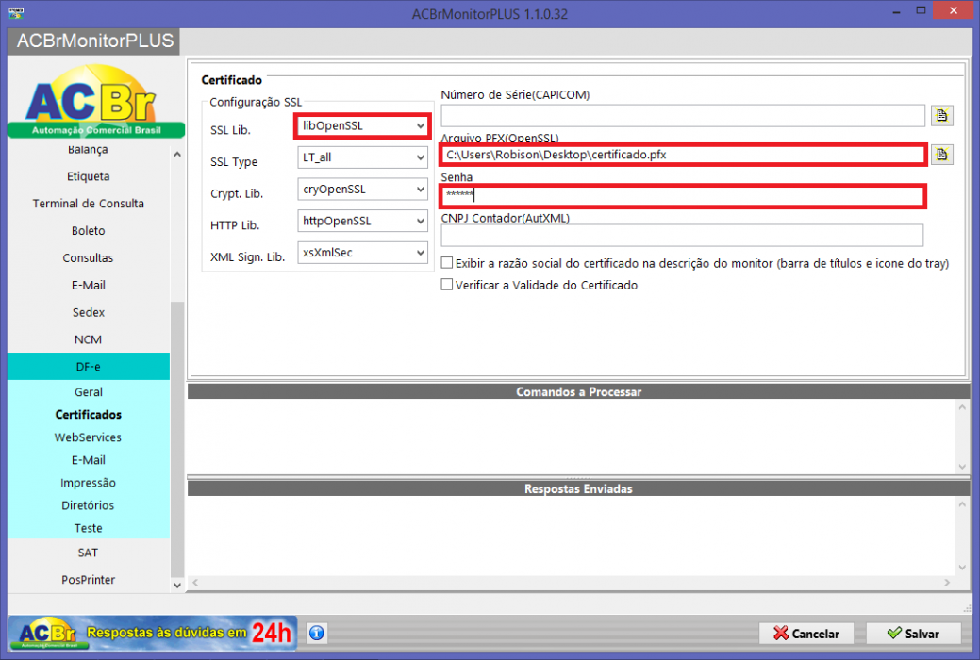The height and width of the screenshot is (660, 980).
Task: Open E-Mail under DF-e
Action: 88,460
